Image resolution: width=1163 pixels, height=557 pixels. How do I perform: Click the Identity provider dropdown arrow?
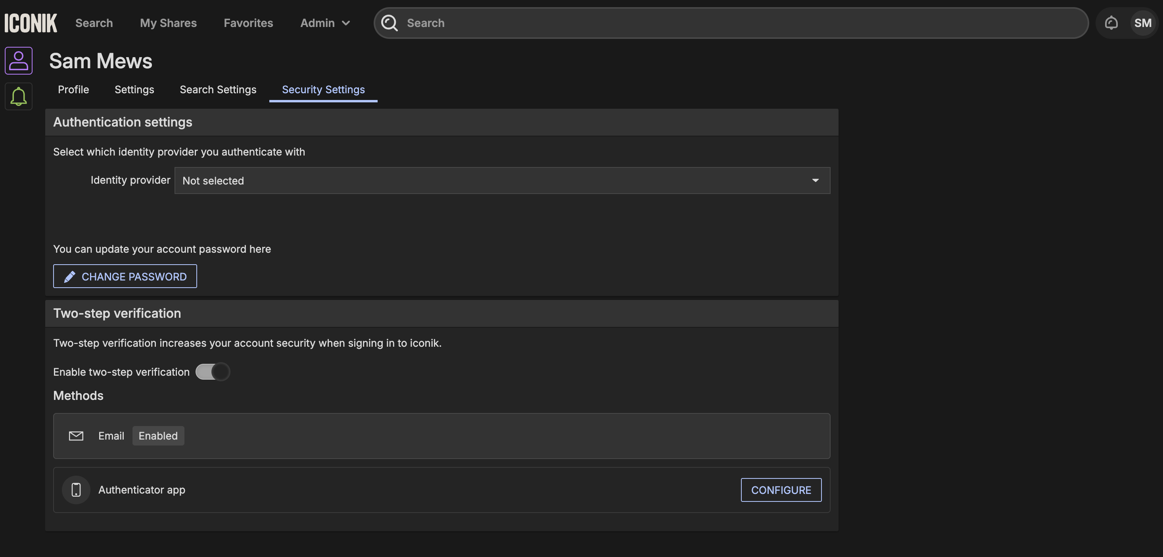pyautogui.click(x=815, y=181)
